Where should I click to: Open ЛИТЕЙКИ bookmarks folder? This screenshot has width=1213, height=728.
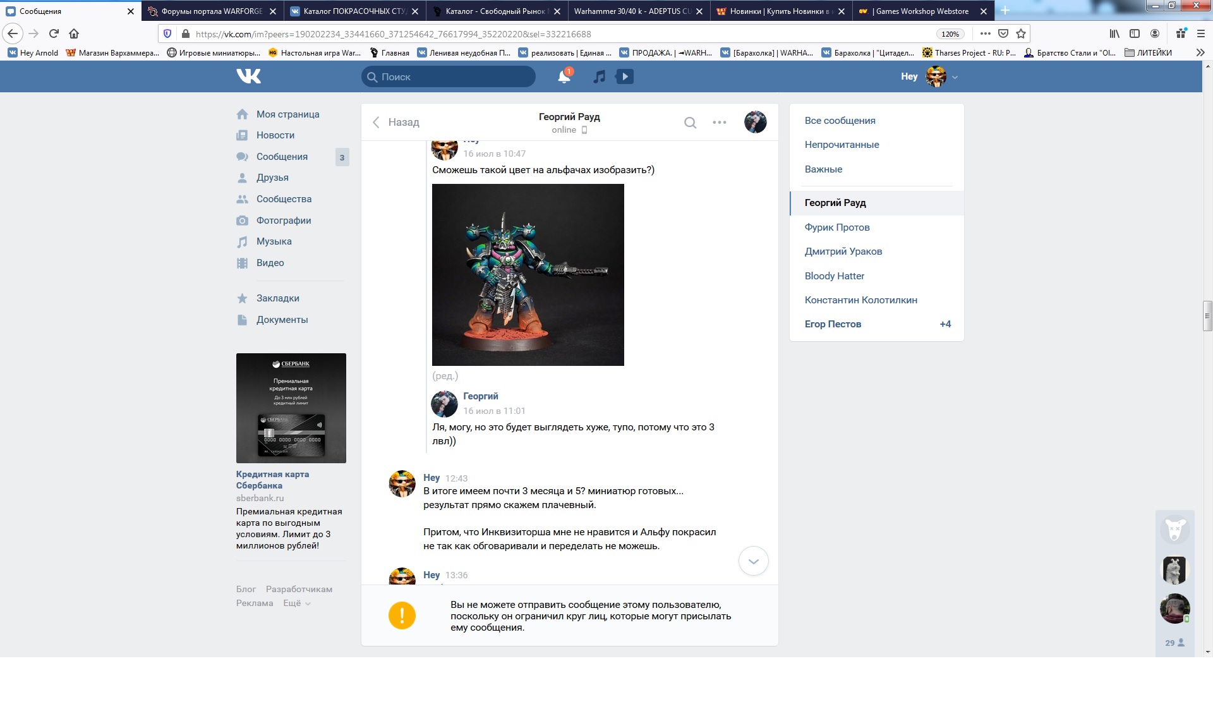1148,52
